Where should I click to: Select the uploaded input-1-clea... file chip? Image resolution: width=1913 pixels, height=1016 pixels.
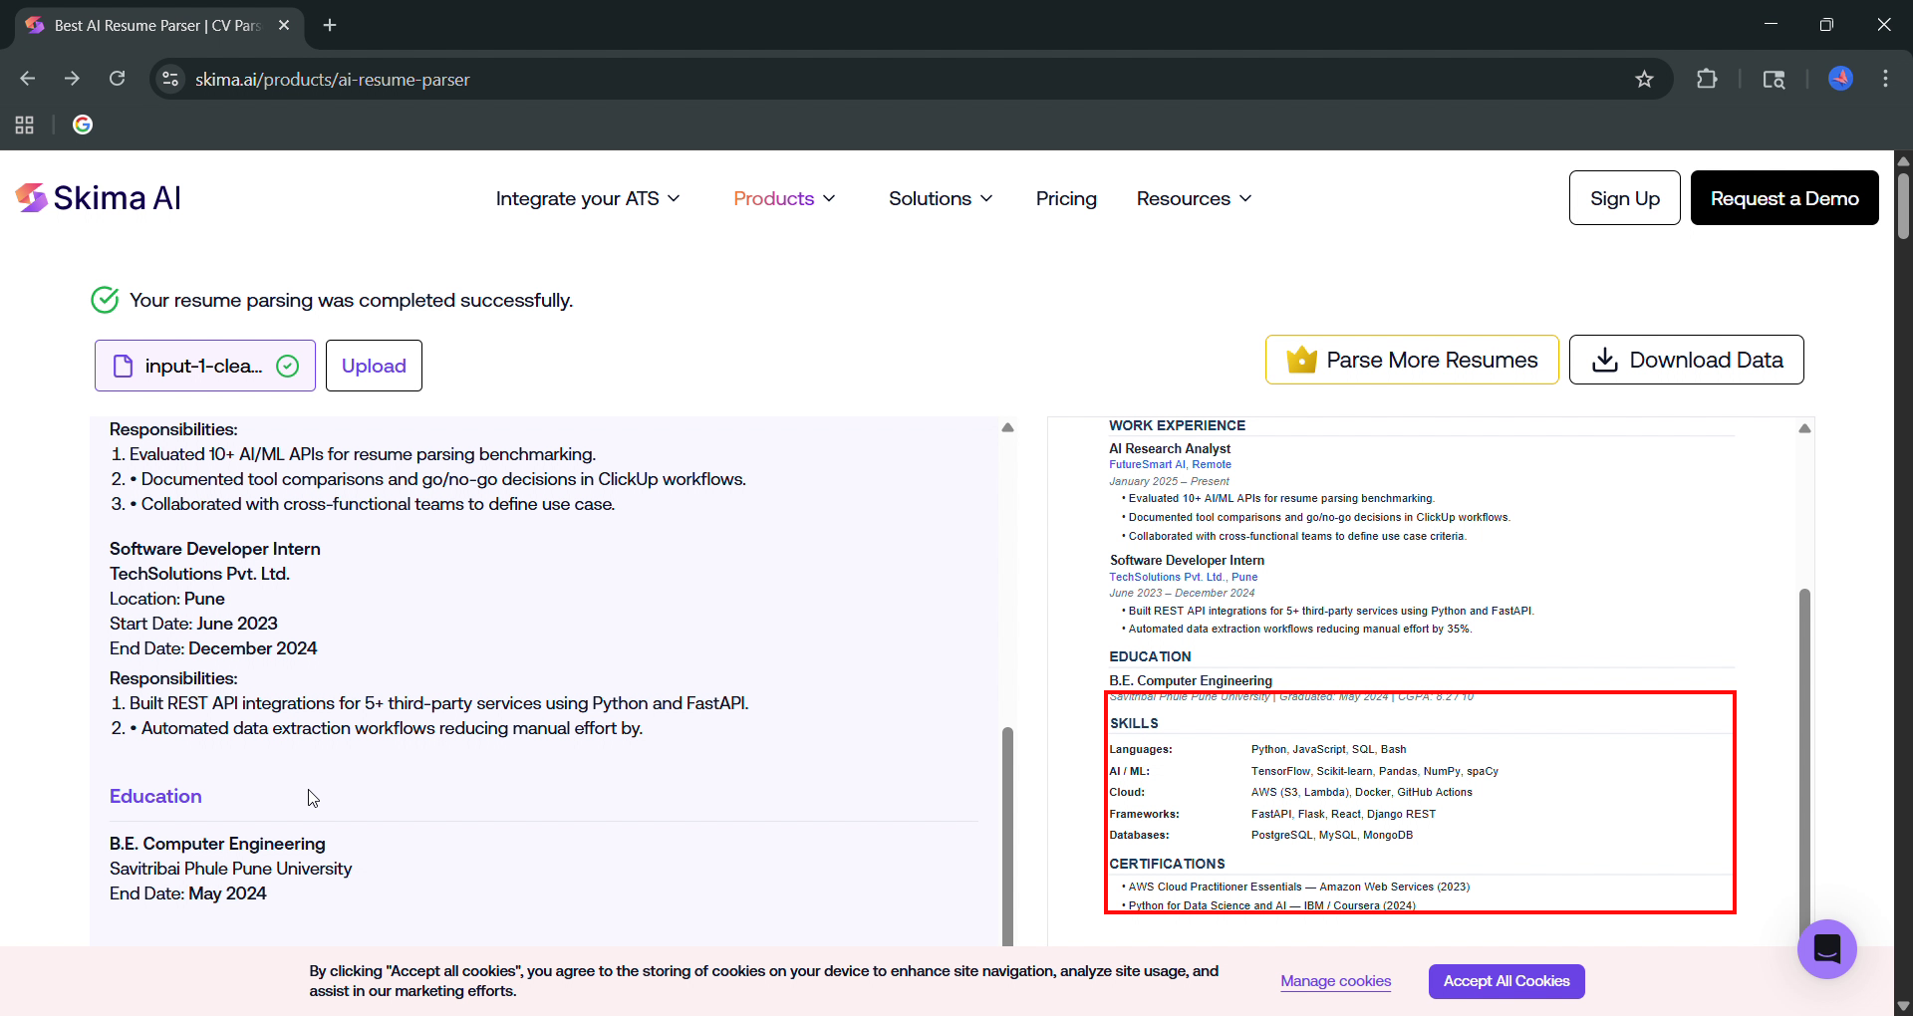[205, 366]
